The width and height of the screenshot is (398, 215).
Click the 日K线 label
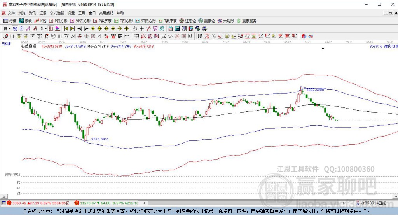[x=6, y=44]
